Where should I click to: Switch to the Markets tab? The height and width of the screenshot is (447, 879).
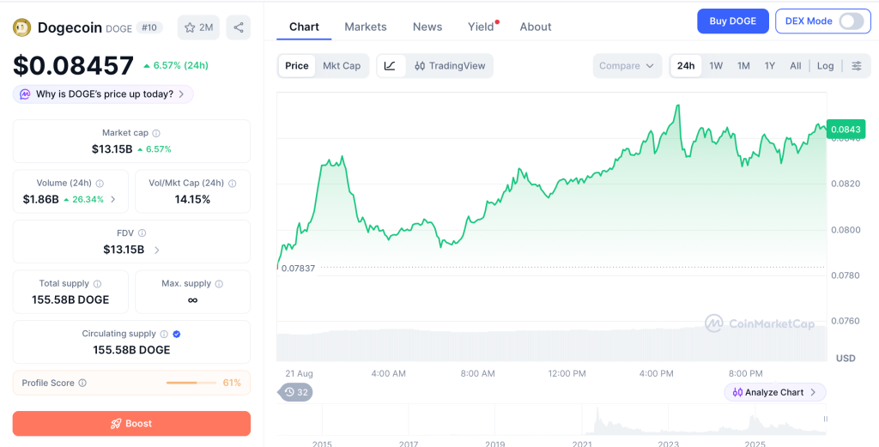tap(366, 27)
